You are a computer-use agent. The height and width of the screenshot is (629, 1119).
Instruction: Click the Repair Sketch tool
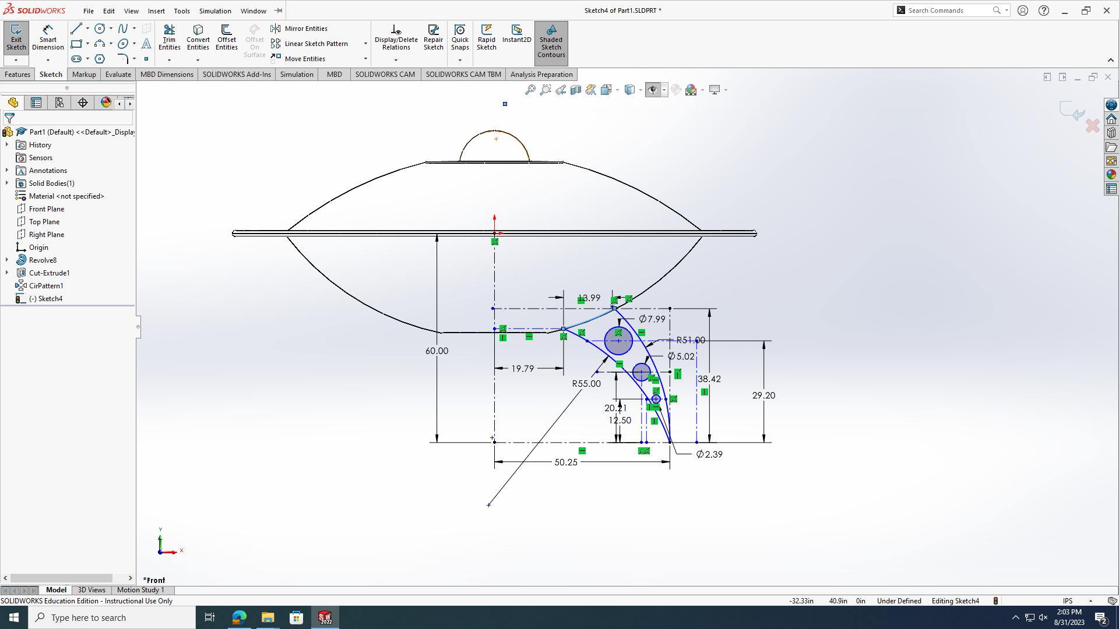[x=434, y=38]
